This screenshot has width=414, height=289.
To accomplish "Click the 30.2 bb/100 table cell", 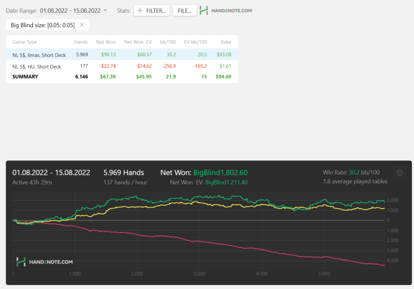I will tap(171, 54).
